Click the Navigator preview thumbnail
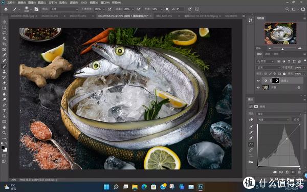 [280, 33]
